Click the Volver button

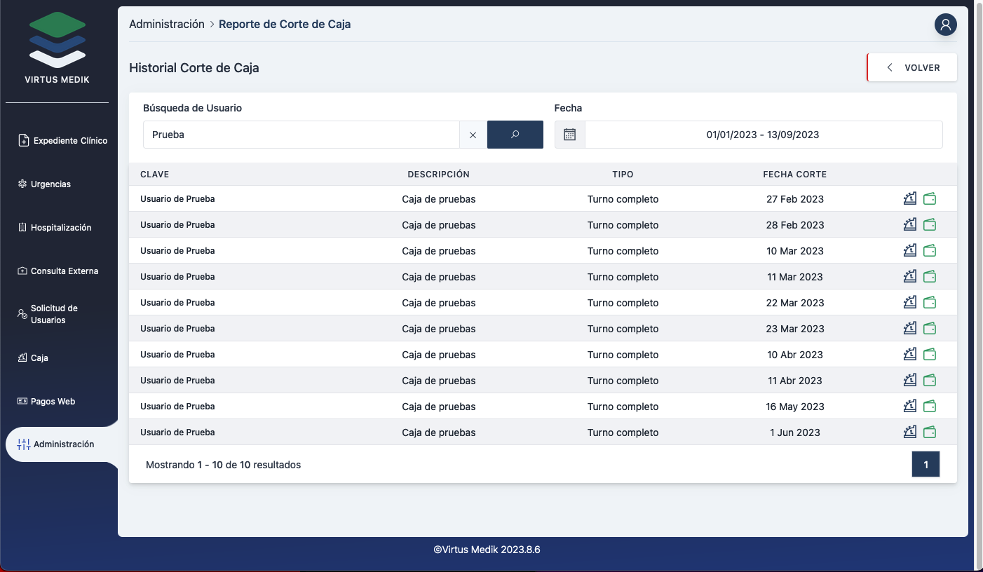point(912,68)
